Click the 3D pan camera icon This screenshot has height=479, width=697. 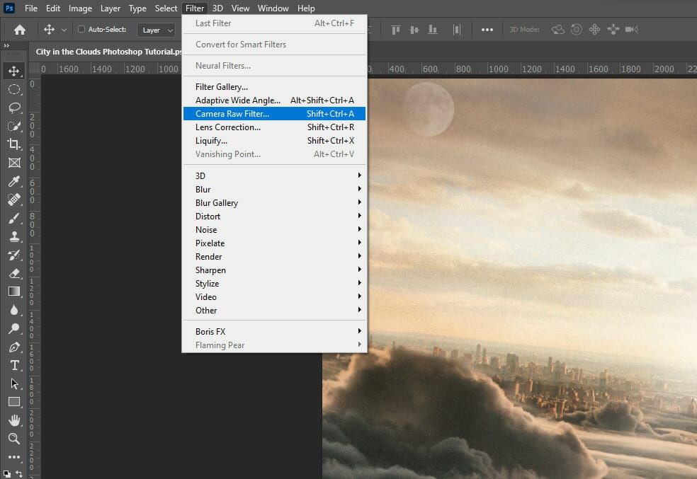click(594, 29)
